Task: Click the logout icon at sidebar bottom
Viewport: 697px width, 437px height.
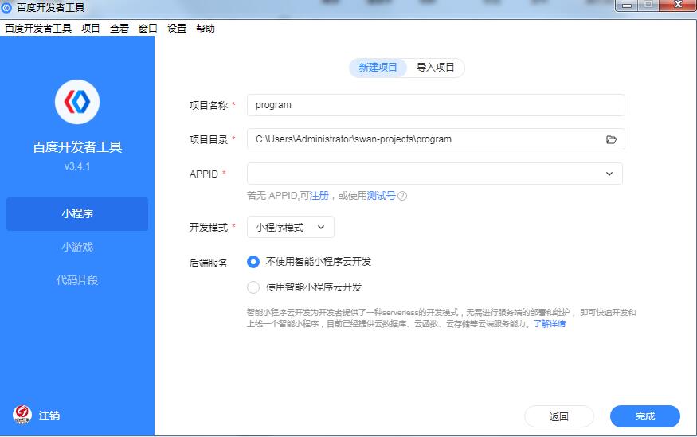Action: click(x=22, y=415)
